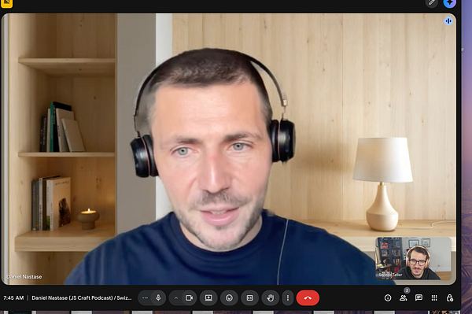Select the self-view thumbnail
The height and width of the screenshot is (314, 472).
click(x=413, y=258)
